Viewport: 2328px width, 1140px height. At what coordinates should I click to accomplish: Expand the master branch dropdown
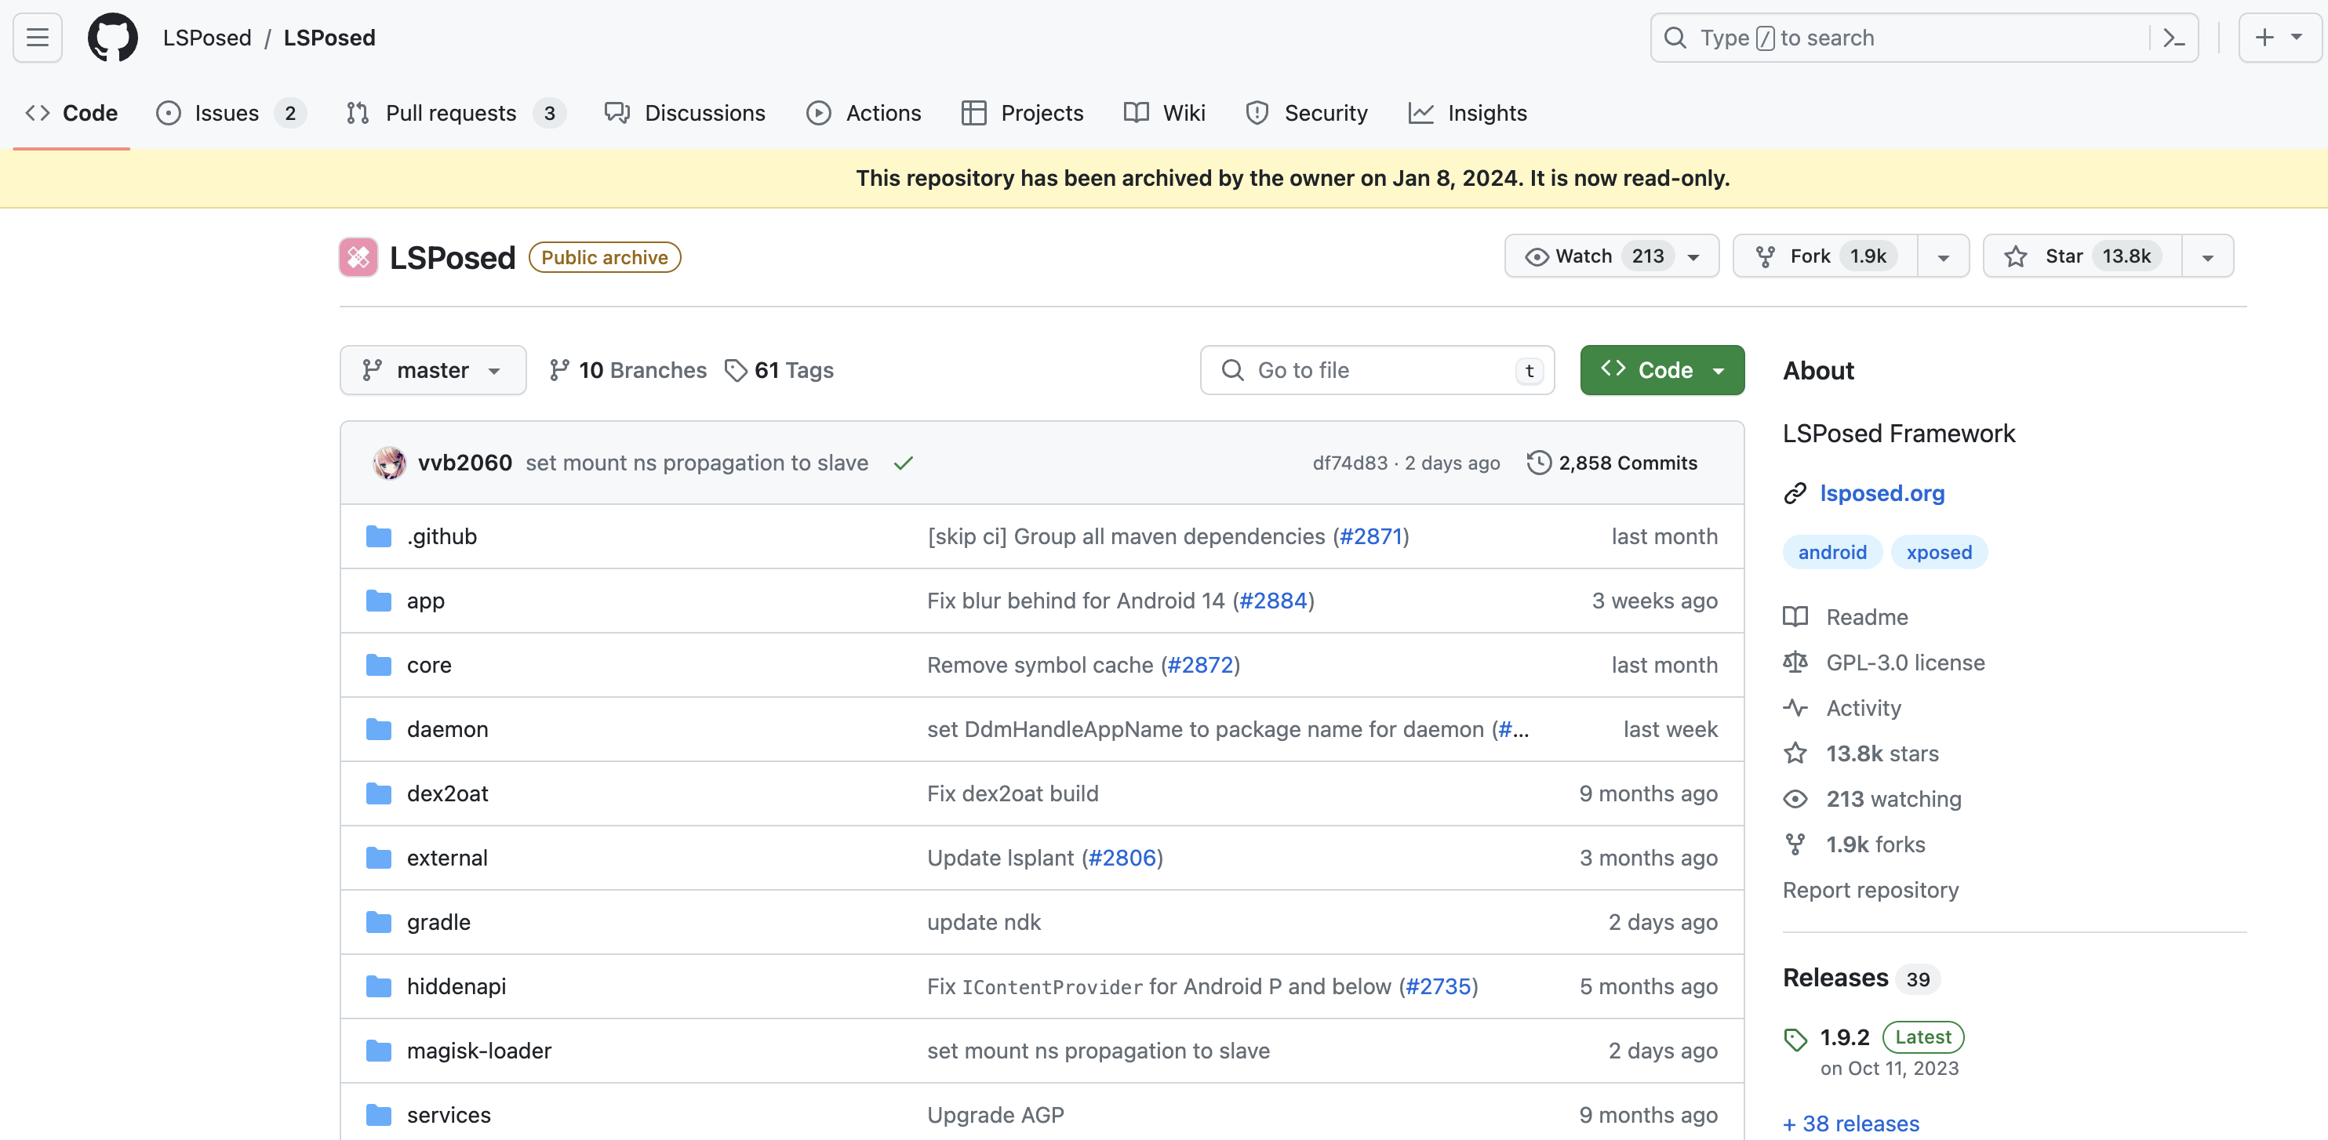432,370
